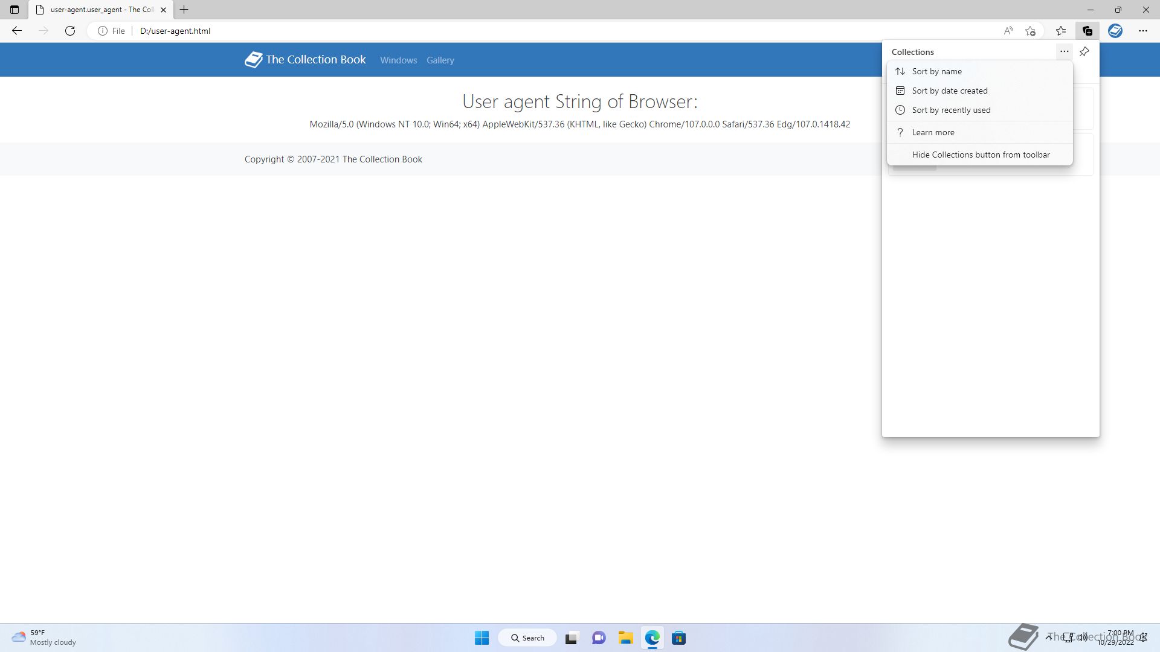
Task: Open the blue checkmark extension icon
Action: point(1115,31)
